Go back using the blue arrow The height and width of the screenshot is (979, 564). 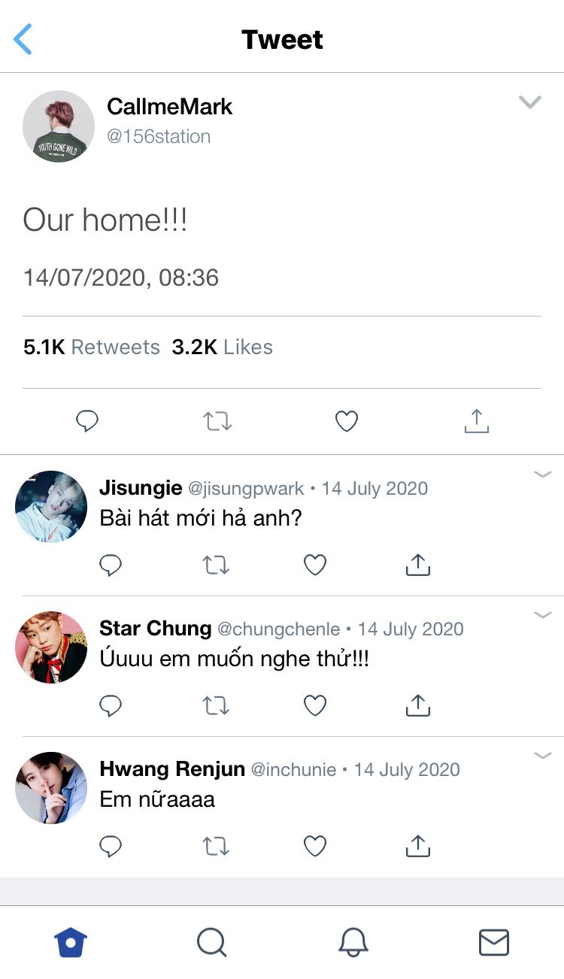pyautogui.click(x=23, y=39)
